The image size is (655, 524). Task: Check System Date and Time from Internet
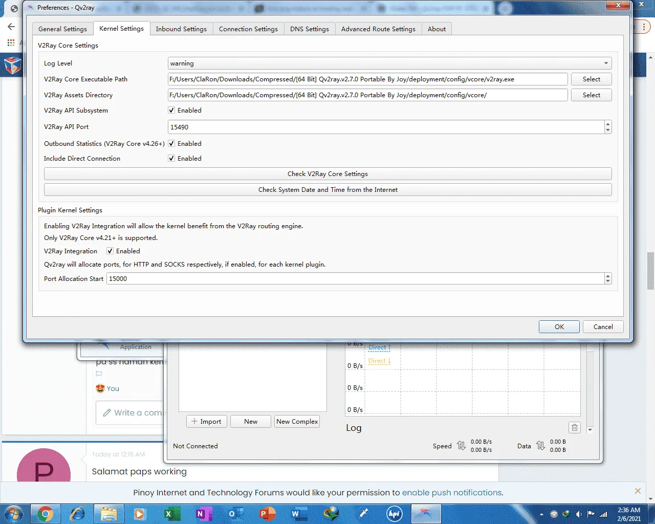pos(328,190)
